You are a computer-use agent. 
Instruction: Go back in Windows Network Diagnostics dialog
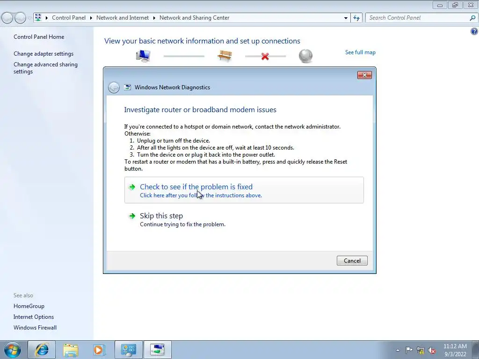(114, 87)
